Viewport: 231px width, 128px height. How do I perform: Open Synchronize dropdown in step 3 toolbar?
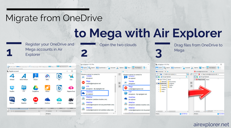(176, 68)
